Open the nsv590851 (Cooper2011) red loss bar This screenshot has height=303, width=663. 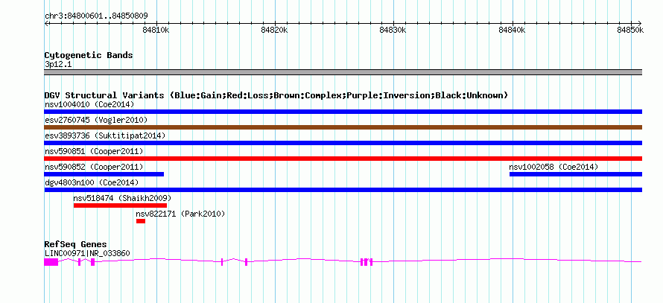[x=343, y=159]
